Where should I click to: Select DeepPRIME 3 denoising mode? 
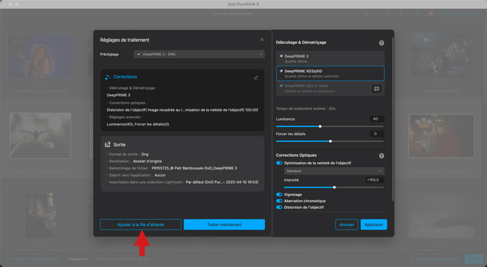(x=330, y=58)
